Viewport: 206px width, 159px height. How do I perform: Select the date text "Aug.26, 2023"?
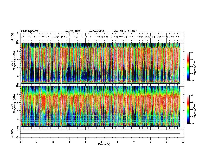point(73,31)
